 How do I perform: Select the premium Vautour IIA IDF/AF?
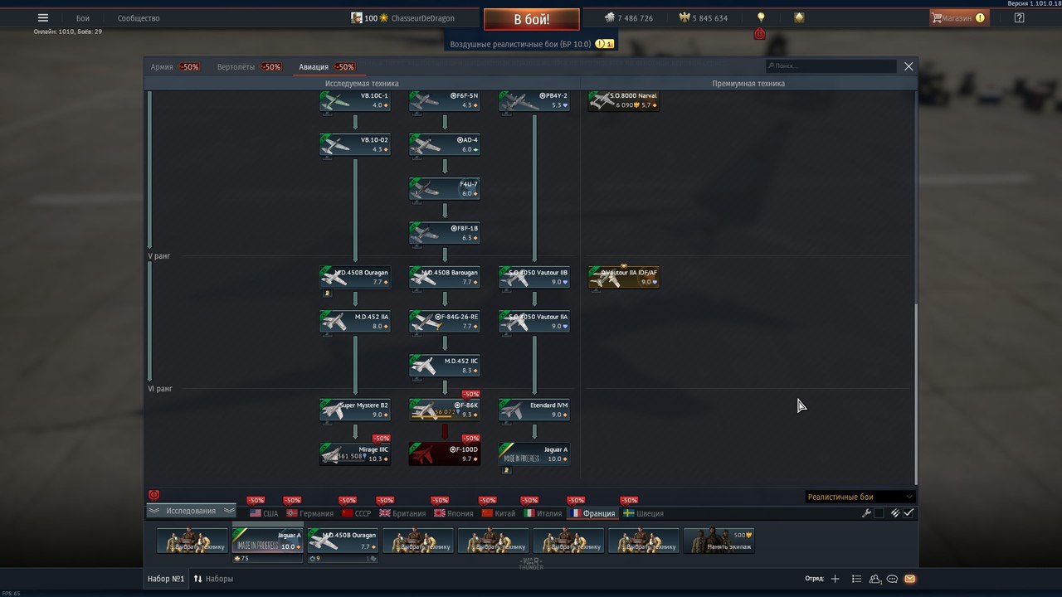[624, 278]
